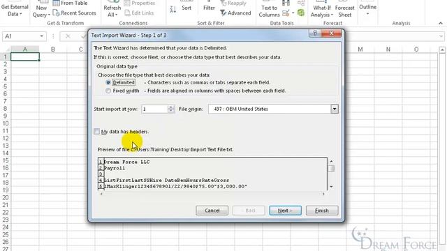Open the Name Box dropdown arrow

(42, 36)
